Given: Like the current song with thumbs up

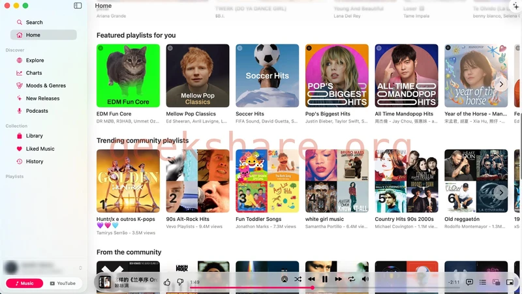Looking at the screenshot, I should pyautogui.click(x=167, y=282).
